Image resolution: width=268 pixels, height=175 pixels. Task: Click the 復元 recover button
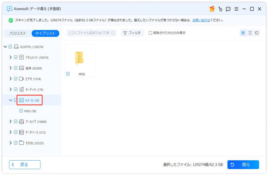point(243,165)
